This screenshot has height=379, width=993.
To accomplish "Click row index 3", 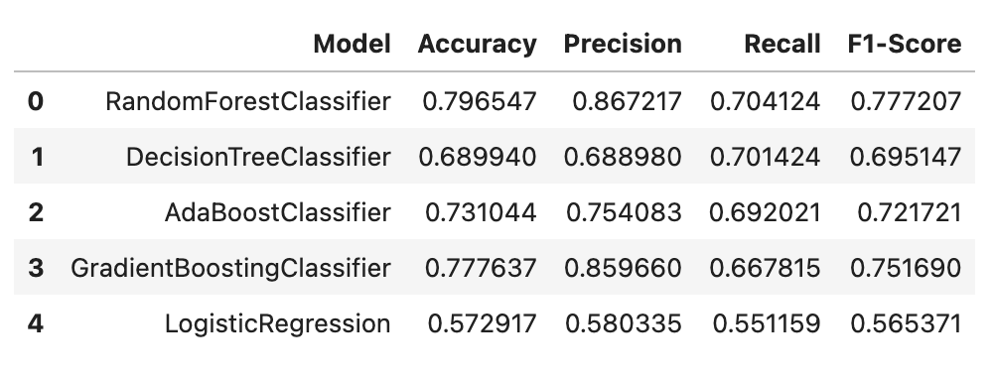I will click(x=36, y=268).
